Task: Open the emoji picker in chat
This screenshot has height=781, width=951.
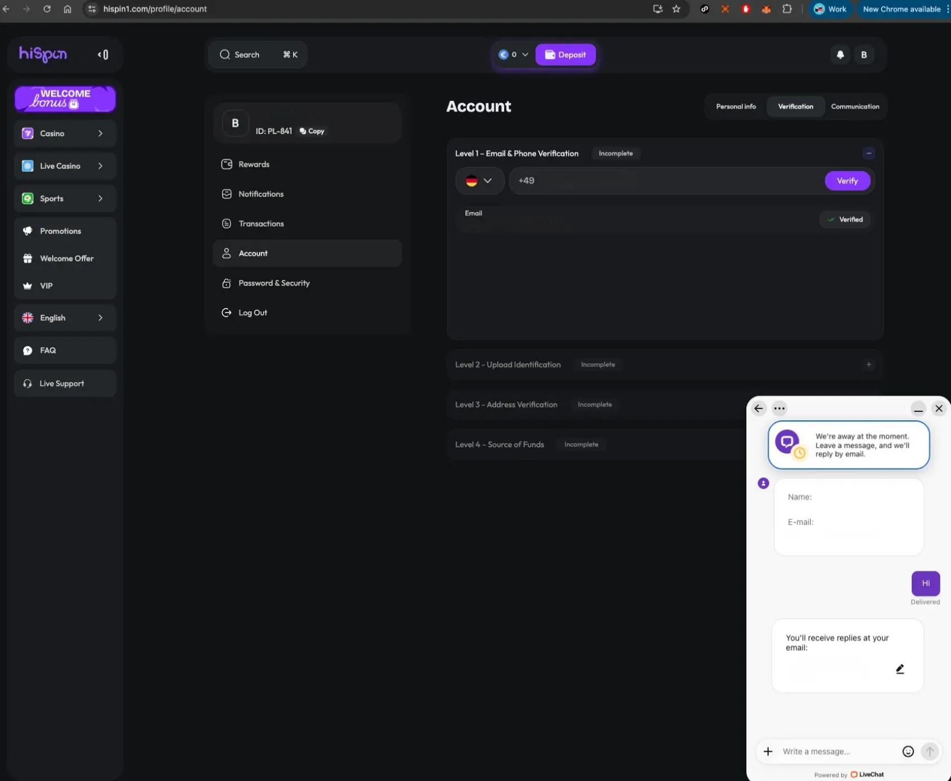Action: [908, 751]
